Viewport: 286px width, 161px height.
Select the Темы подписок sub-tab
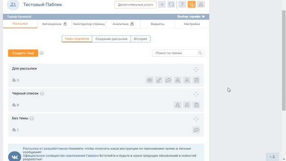(77, 39)
